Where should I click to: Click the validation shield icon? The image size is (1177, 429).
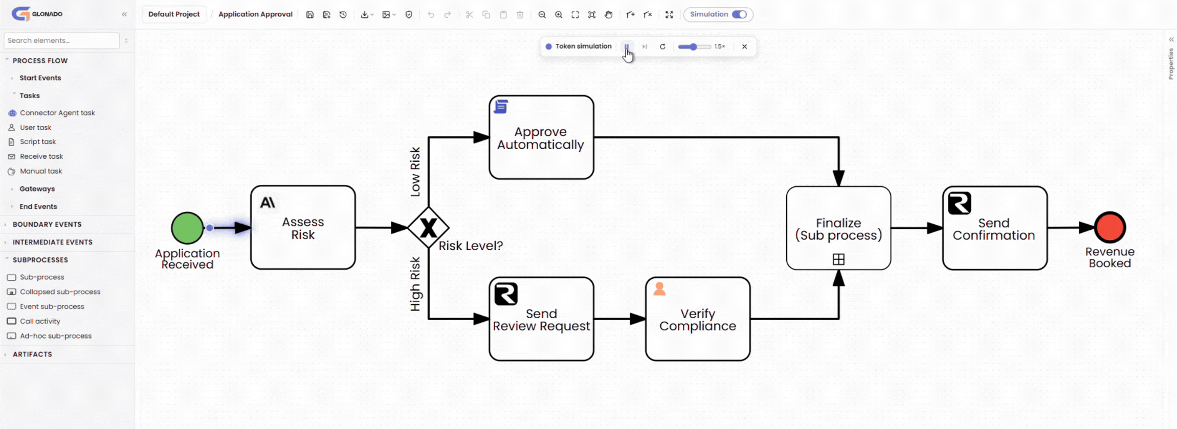tap(409, 15)
